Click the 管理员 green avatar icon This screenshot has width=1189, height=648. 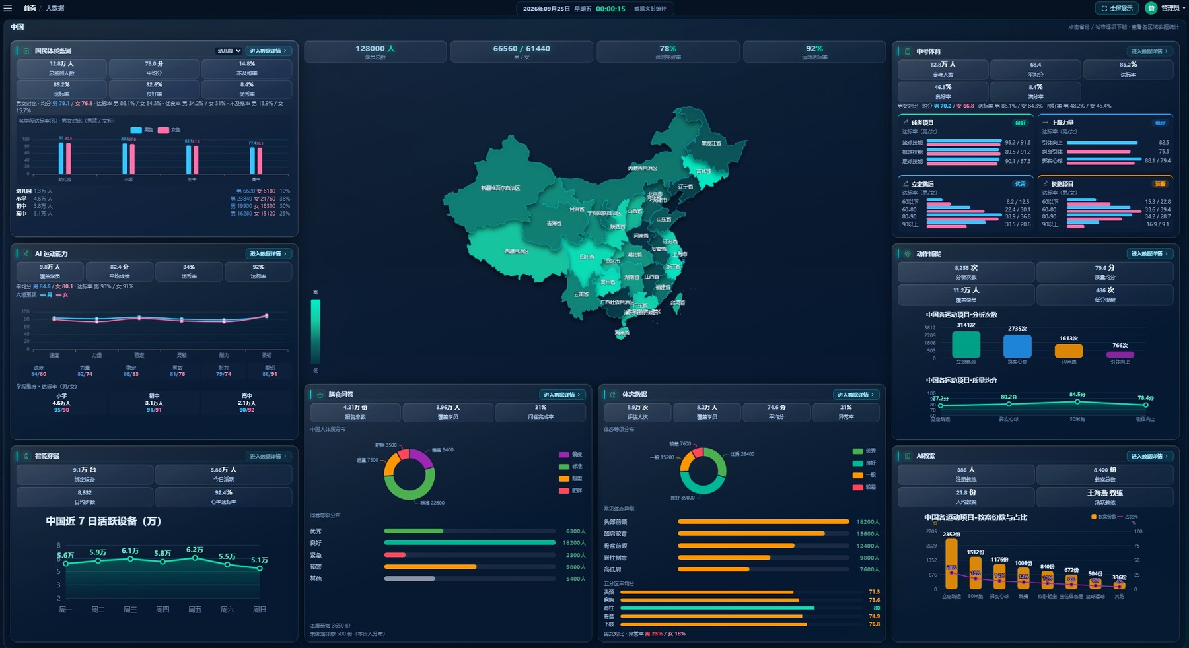coord(1151,8)
